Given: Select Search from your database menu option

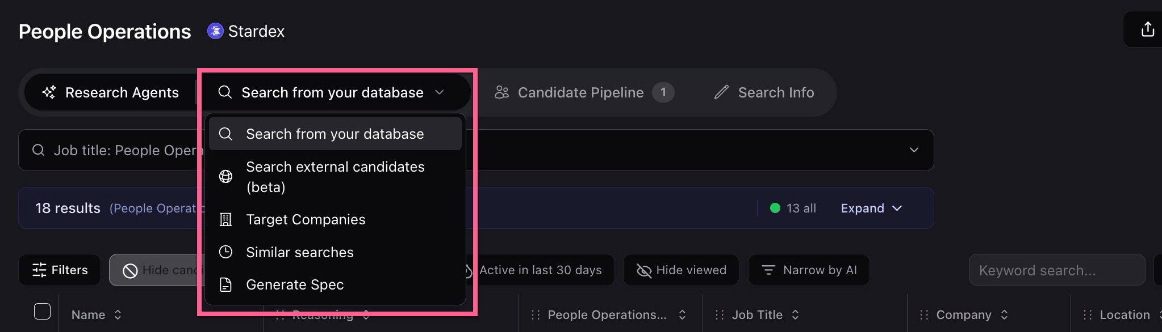Looking at the screenshot, I should click(x=335, y=134).
